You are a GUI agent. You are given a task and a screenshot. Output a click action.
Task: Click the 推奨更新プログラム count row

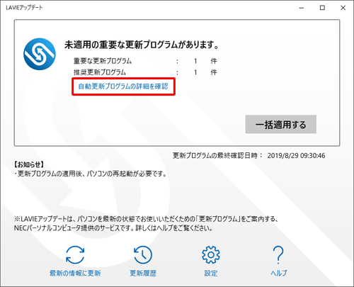[x=145, y=72]
